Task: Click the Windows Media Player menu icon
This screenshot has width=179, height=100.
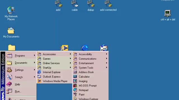Action: click(39, 81)
